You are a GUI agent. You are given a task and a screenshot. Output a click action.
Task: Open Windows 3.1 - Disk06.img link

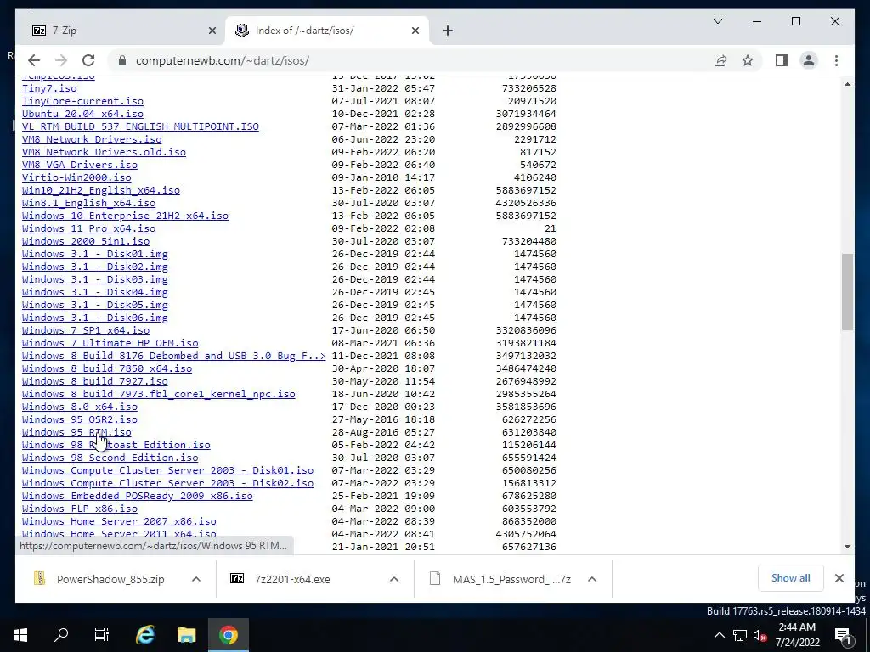click(95, 318)
